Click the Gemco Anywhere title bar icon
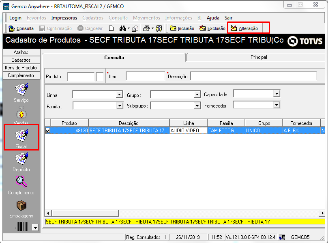 6,6
